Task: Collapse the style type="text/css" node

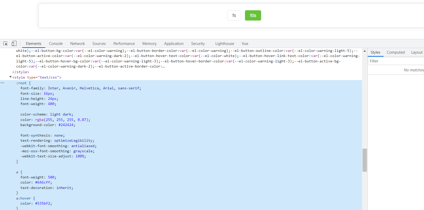Action: pos(11,77)
